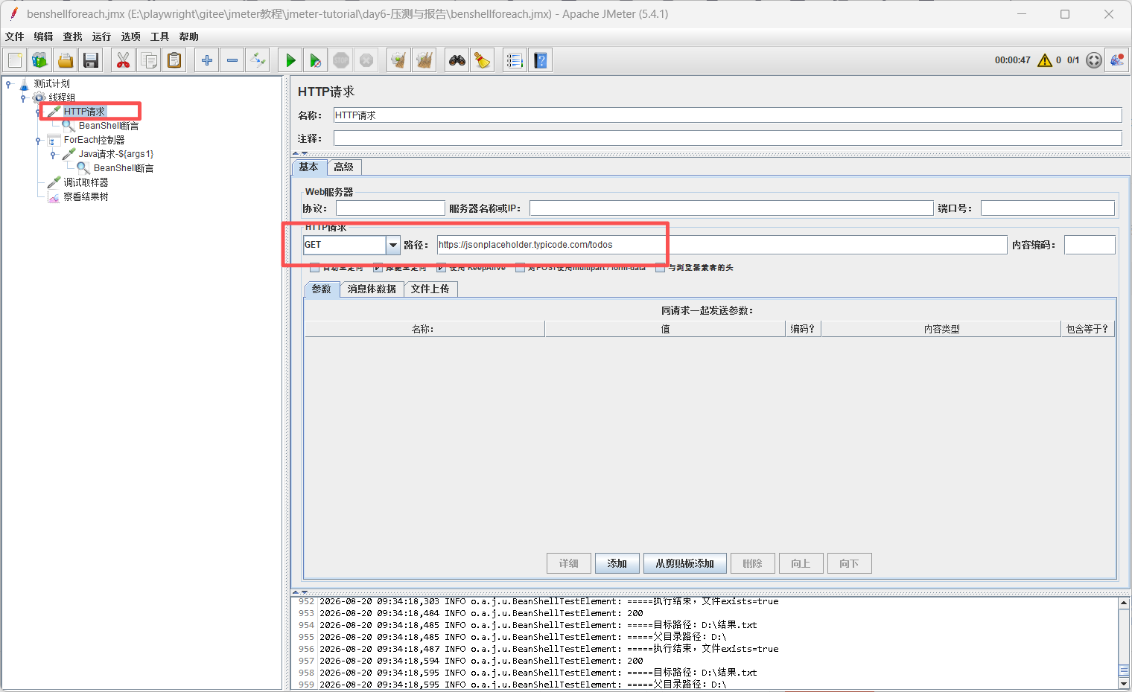Switch to the 文件上传 tab
The width and height of the screenshot is (1132, 692).
430,289
